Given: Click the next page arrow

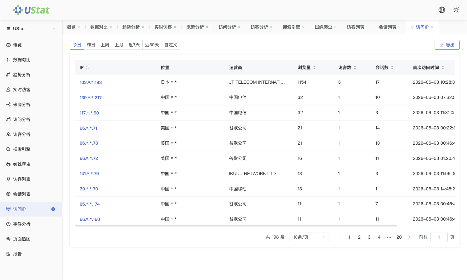Looking at the screenshot, I should point(409,237).
